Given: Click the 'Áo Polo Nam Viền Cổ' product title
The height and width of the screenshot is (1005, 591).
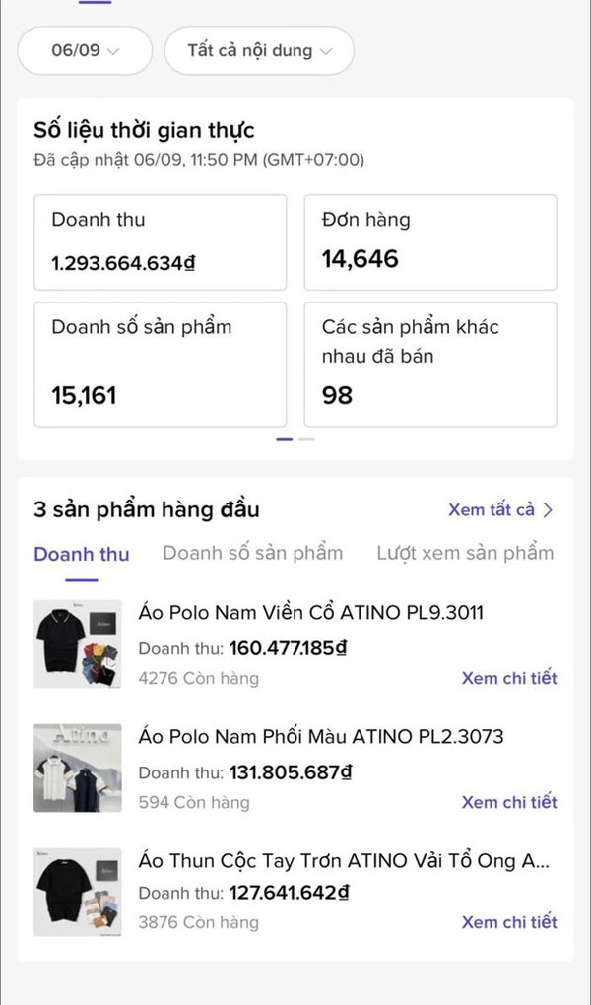Looking at the screenshot, I should tap(311, 613).
